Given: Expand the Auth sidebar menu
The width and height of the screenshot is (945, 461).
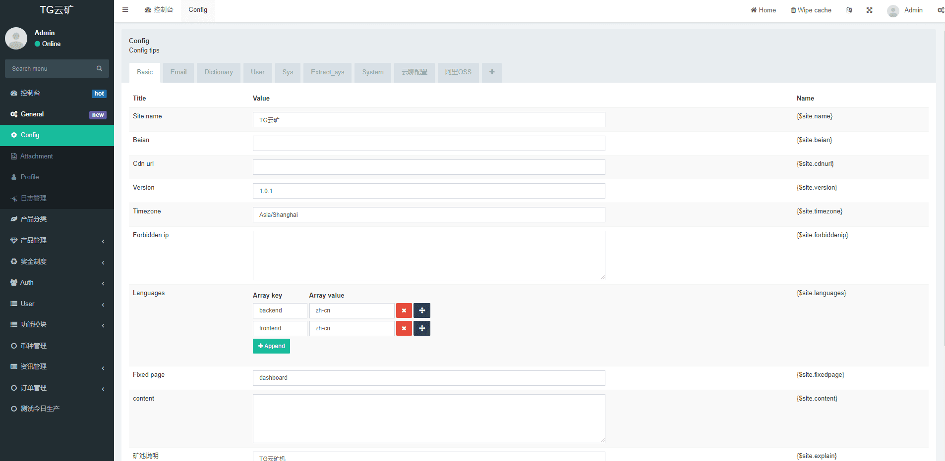Looking at the screenshot, I should click(57, 283).
